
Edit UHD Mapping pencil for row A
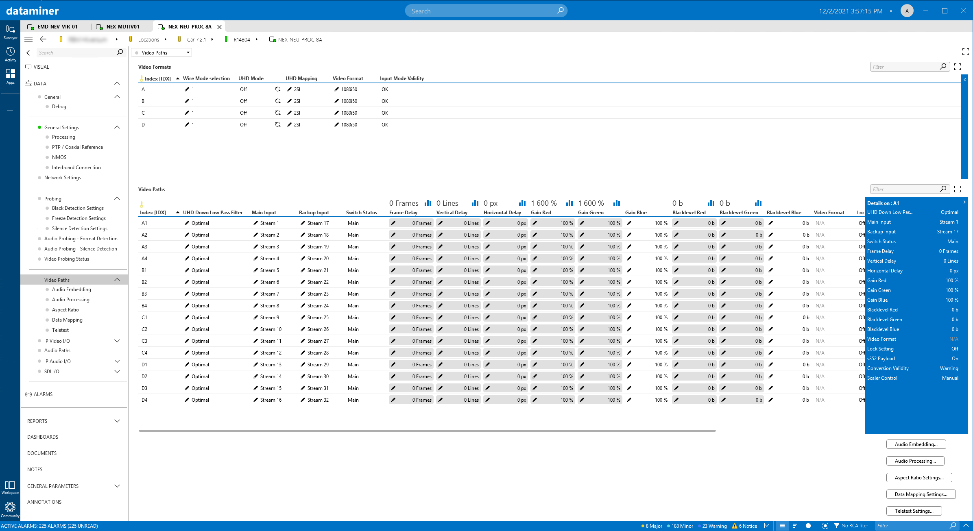click(289, 89)
